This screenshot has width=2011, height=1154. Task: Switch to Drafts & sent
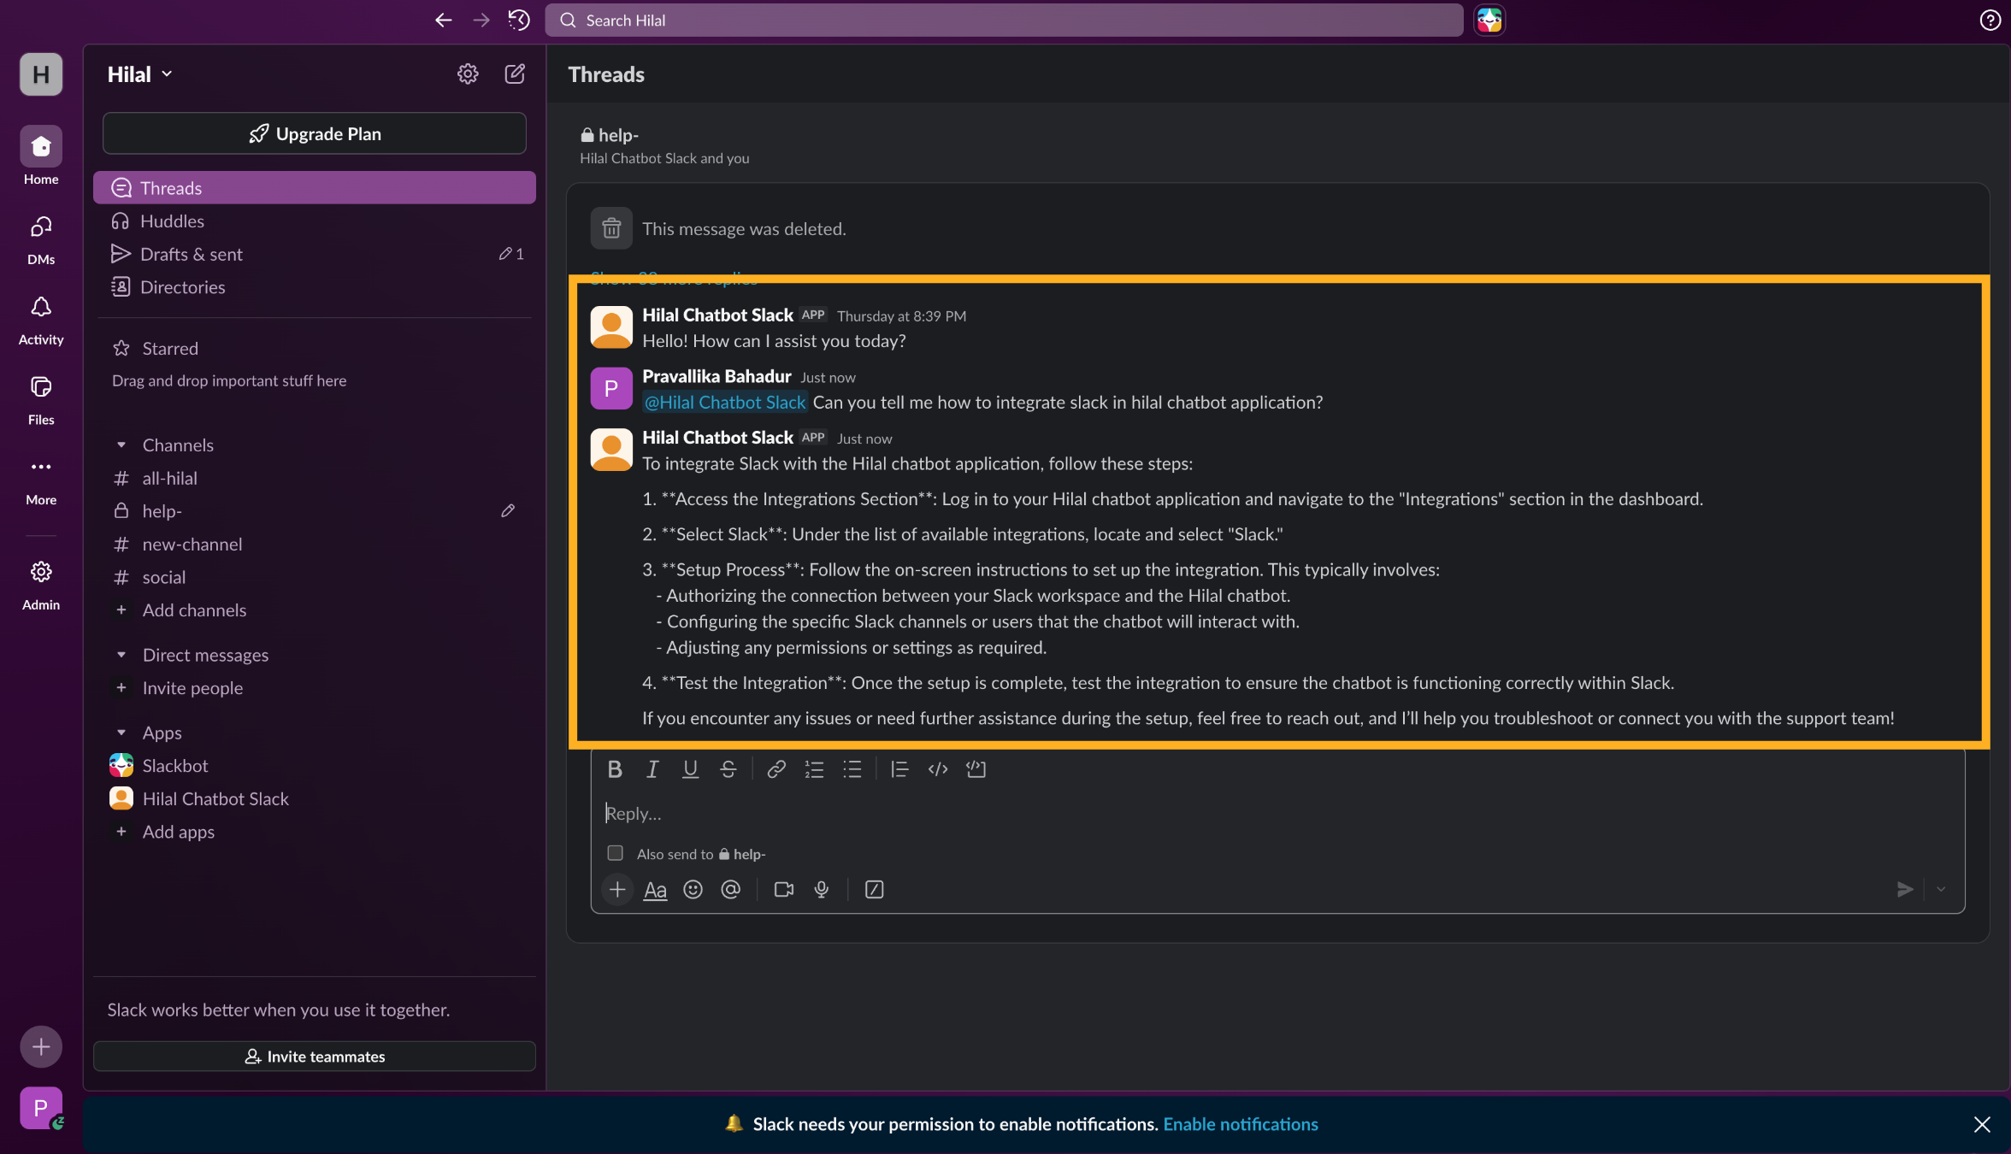pos(189,254)
